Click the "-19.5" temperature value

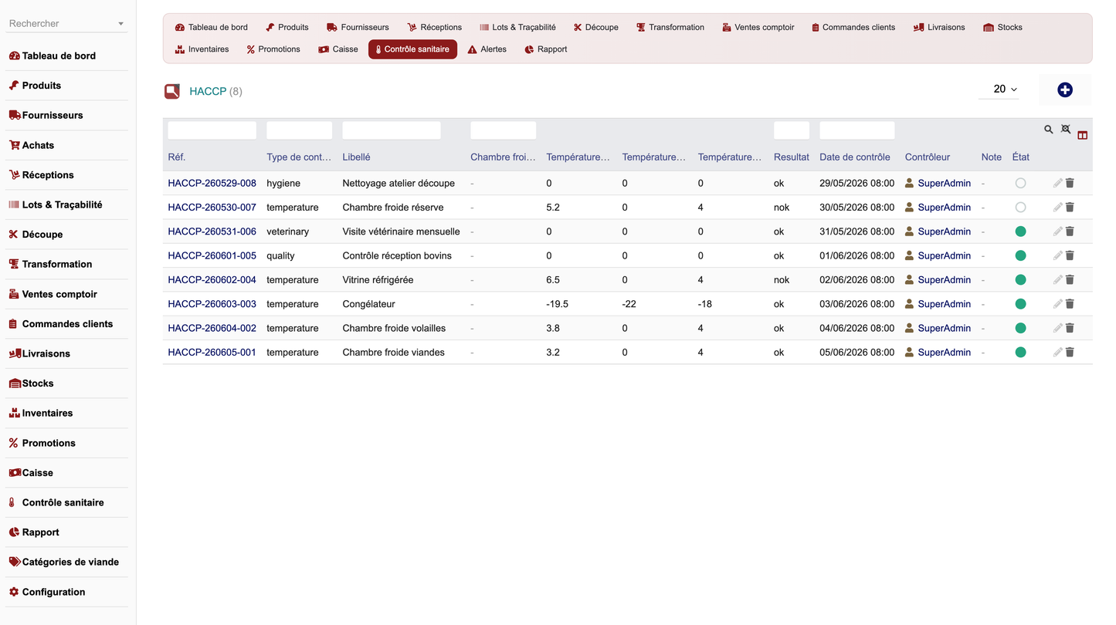click(557, 304)
